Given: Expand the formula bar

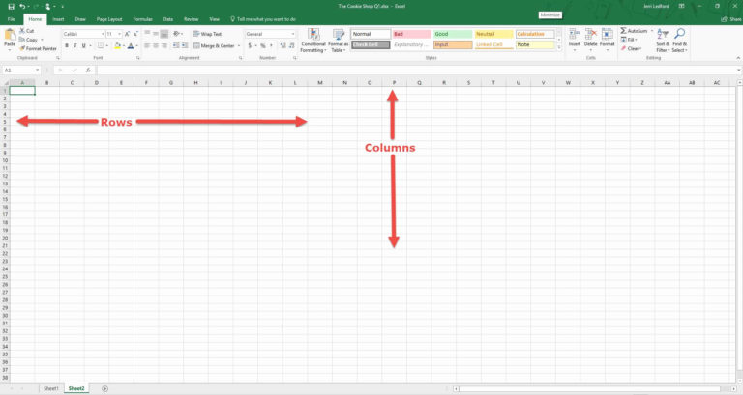Looking at the screenshot, I should 738,70.
